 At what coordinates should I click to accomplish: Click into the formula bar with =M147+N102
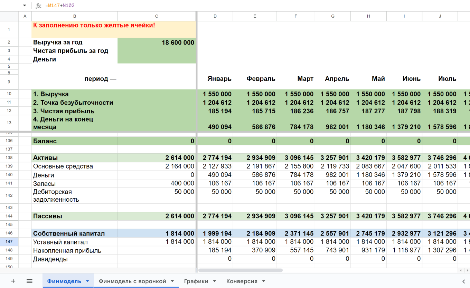(207, 6)
